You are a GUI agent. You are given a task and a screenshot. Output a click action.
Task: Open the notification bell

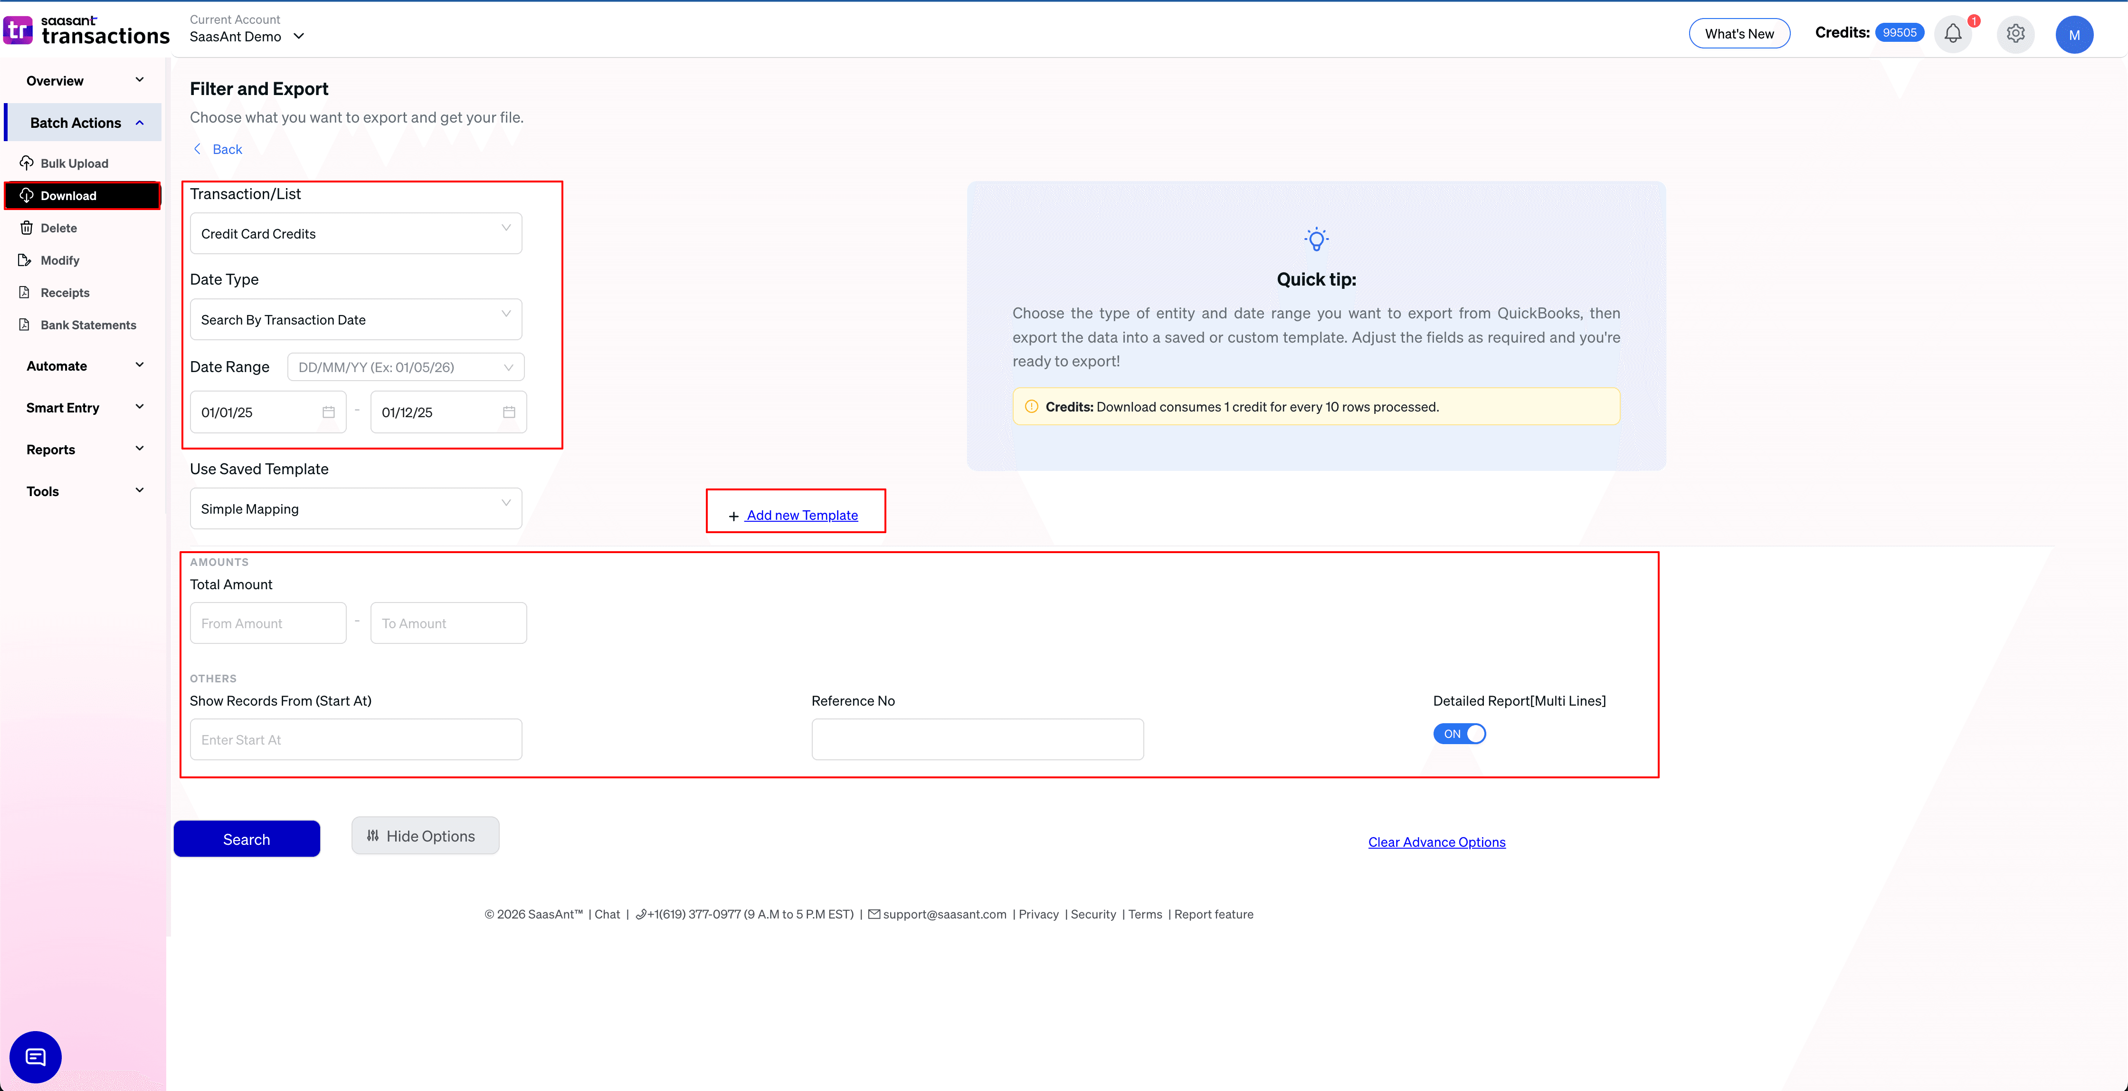[1953, 34]
